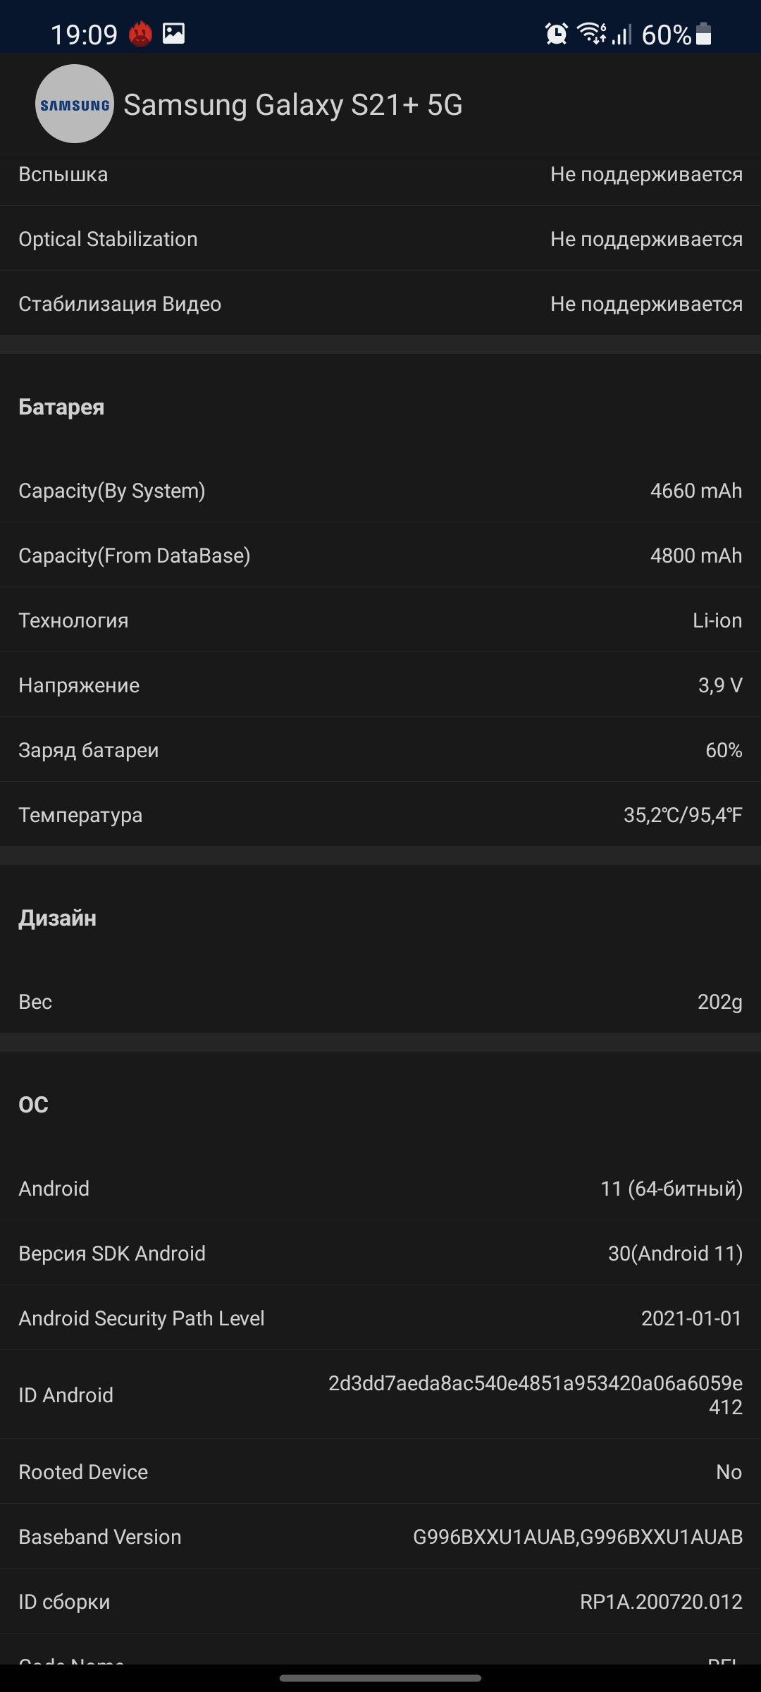Tap the cellular signal bars icon
Viewport: 761px width, 1692px height.
[x=621, y=34]
